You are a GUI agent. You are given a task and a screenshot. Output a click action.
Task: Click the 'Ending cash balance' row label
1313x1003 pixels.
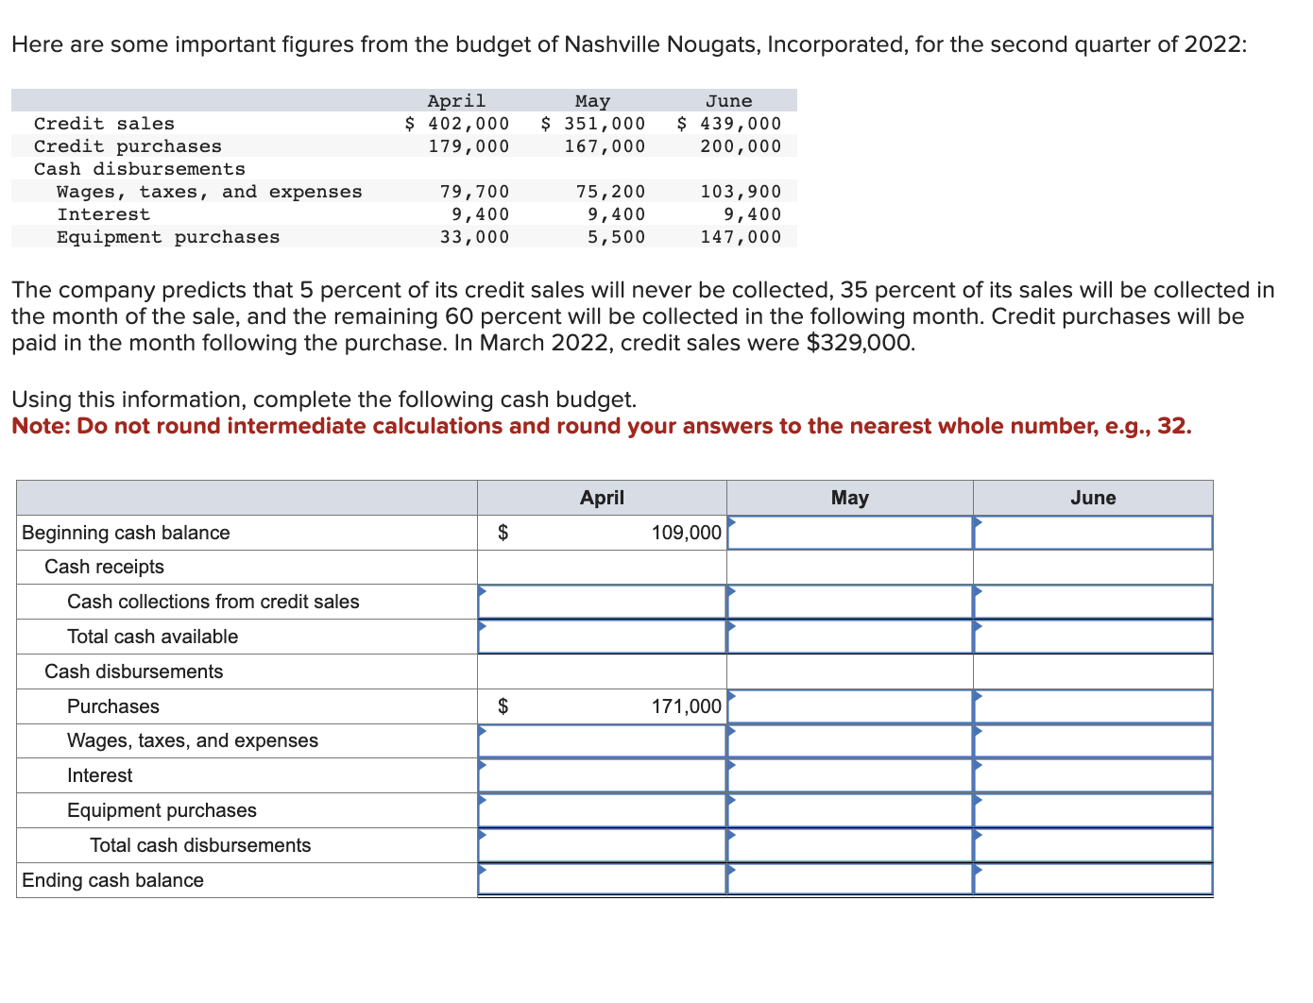point(112,880)
